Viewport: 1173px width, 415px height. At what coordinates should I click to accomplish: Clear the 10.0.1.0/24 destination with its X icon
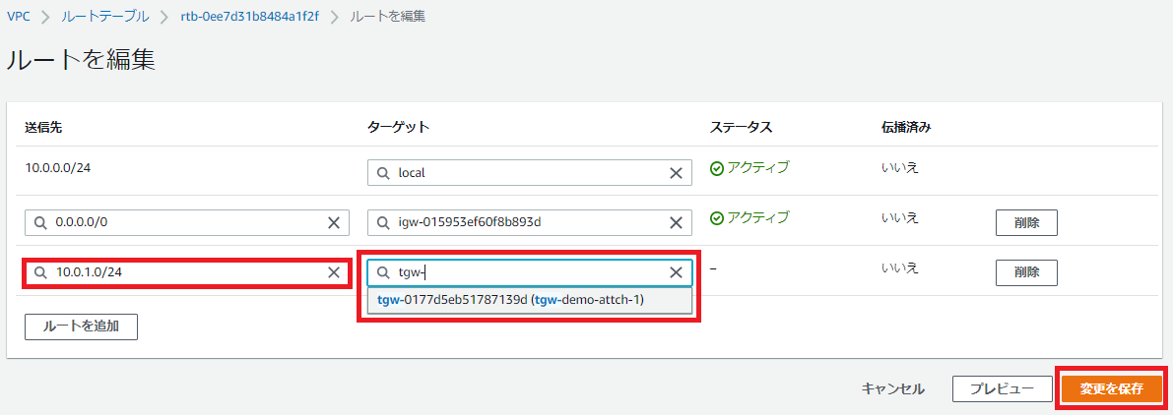(x=334, y=272)
